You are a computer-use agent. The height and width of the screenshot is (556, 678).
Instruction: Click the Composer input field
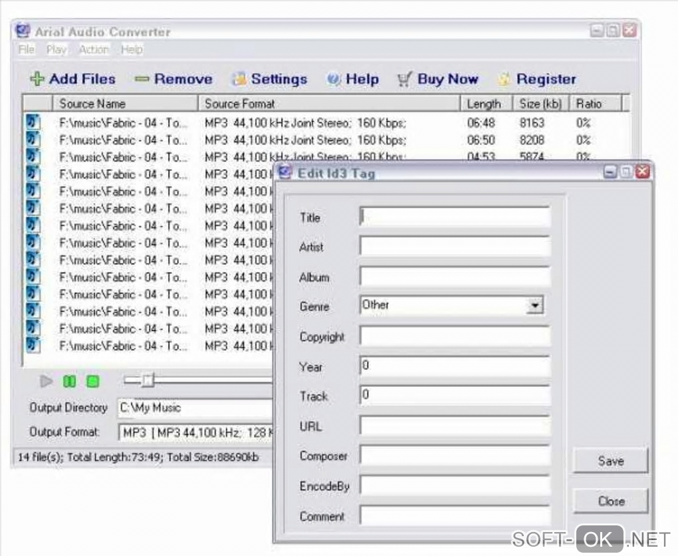click(455, 455)
